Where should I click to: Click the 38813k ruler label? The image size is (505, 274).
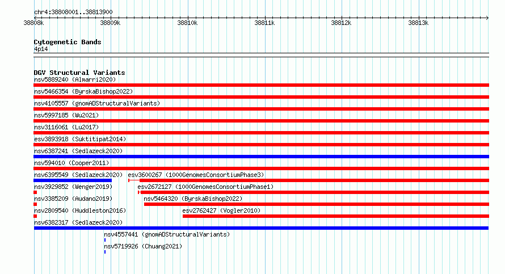(x=418, y=23)
